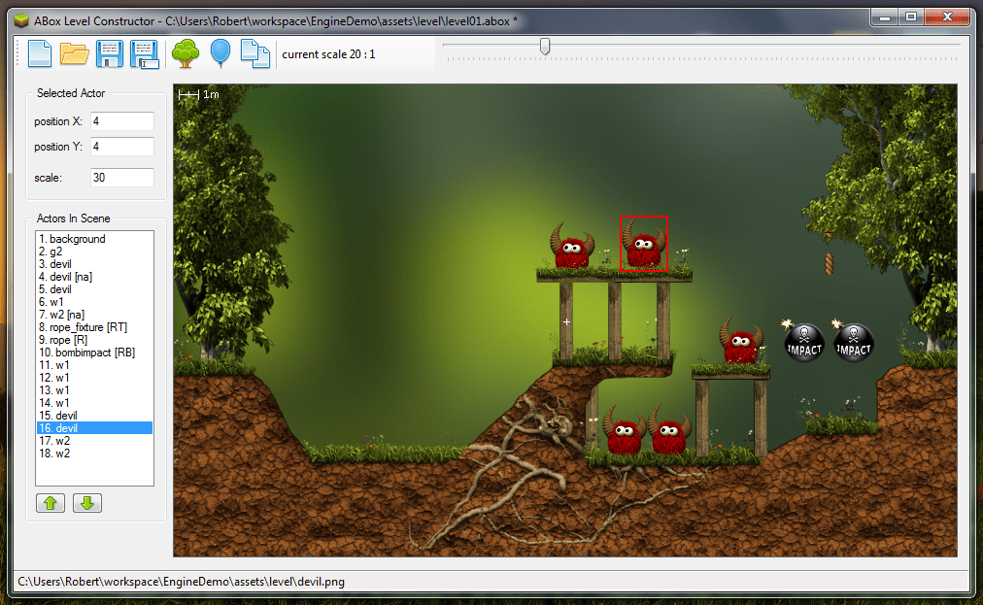Viewport: 983px width, 605px height.
Task: Click the Save As floppy icon
Action: click(145, 53)
